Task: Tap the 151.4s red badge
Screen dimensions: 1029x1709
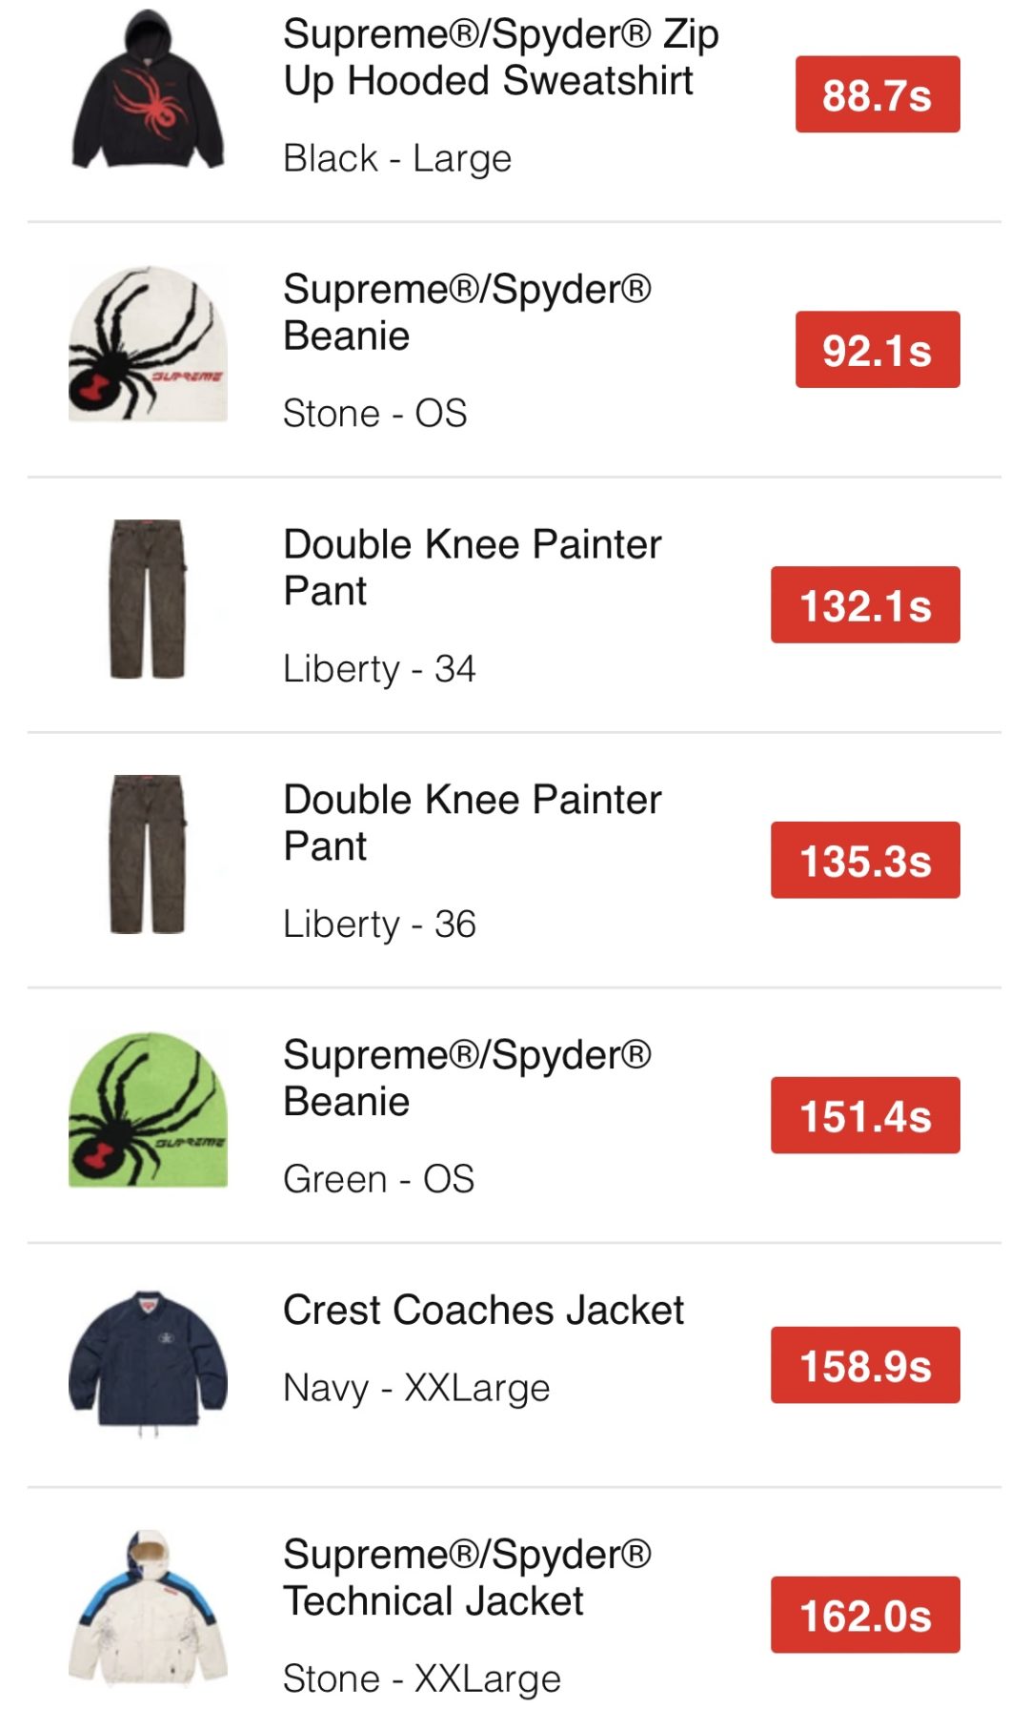Action: [x=865, y=1115]
